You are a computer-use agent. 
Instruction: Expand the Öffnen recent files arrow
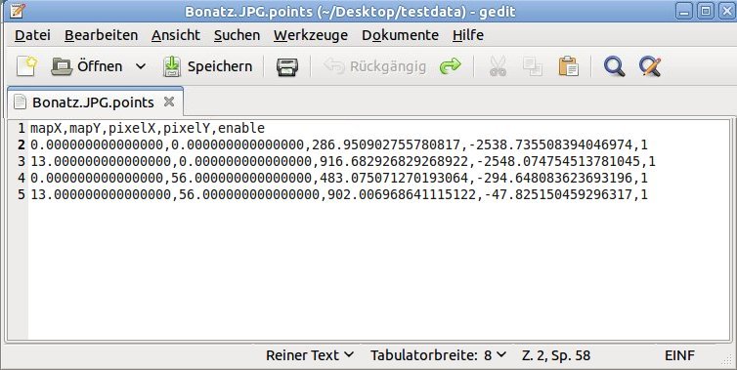click(x=141, y=66)
